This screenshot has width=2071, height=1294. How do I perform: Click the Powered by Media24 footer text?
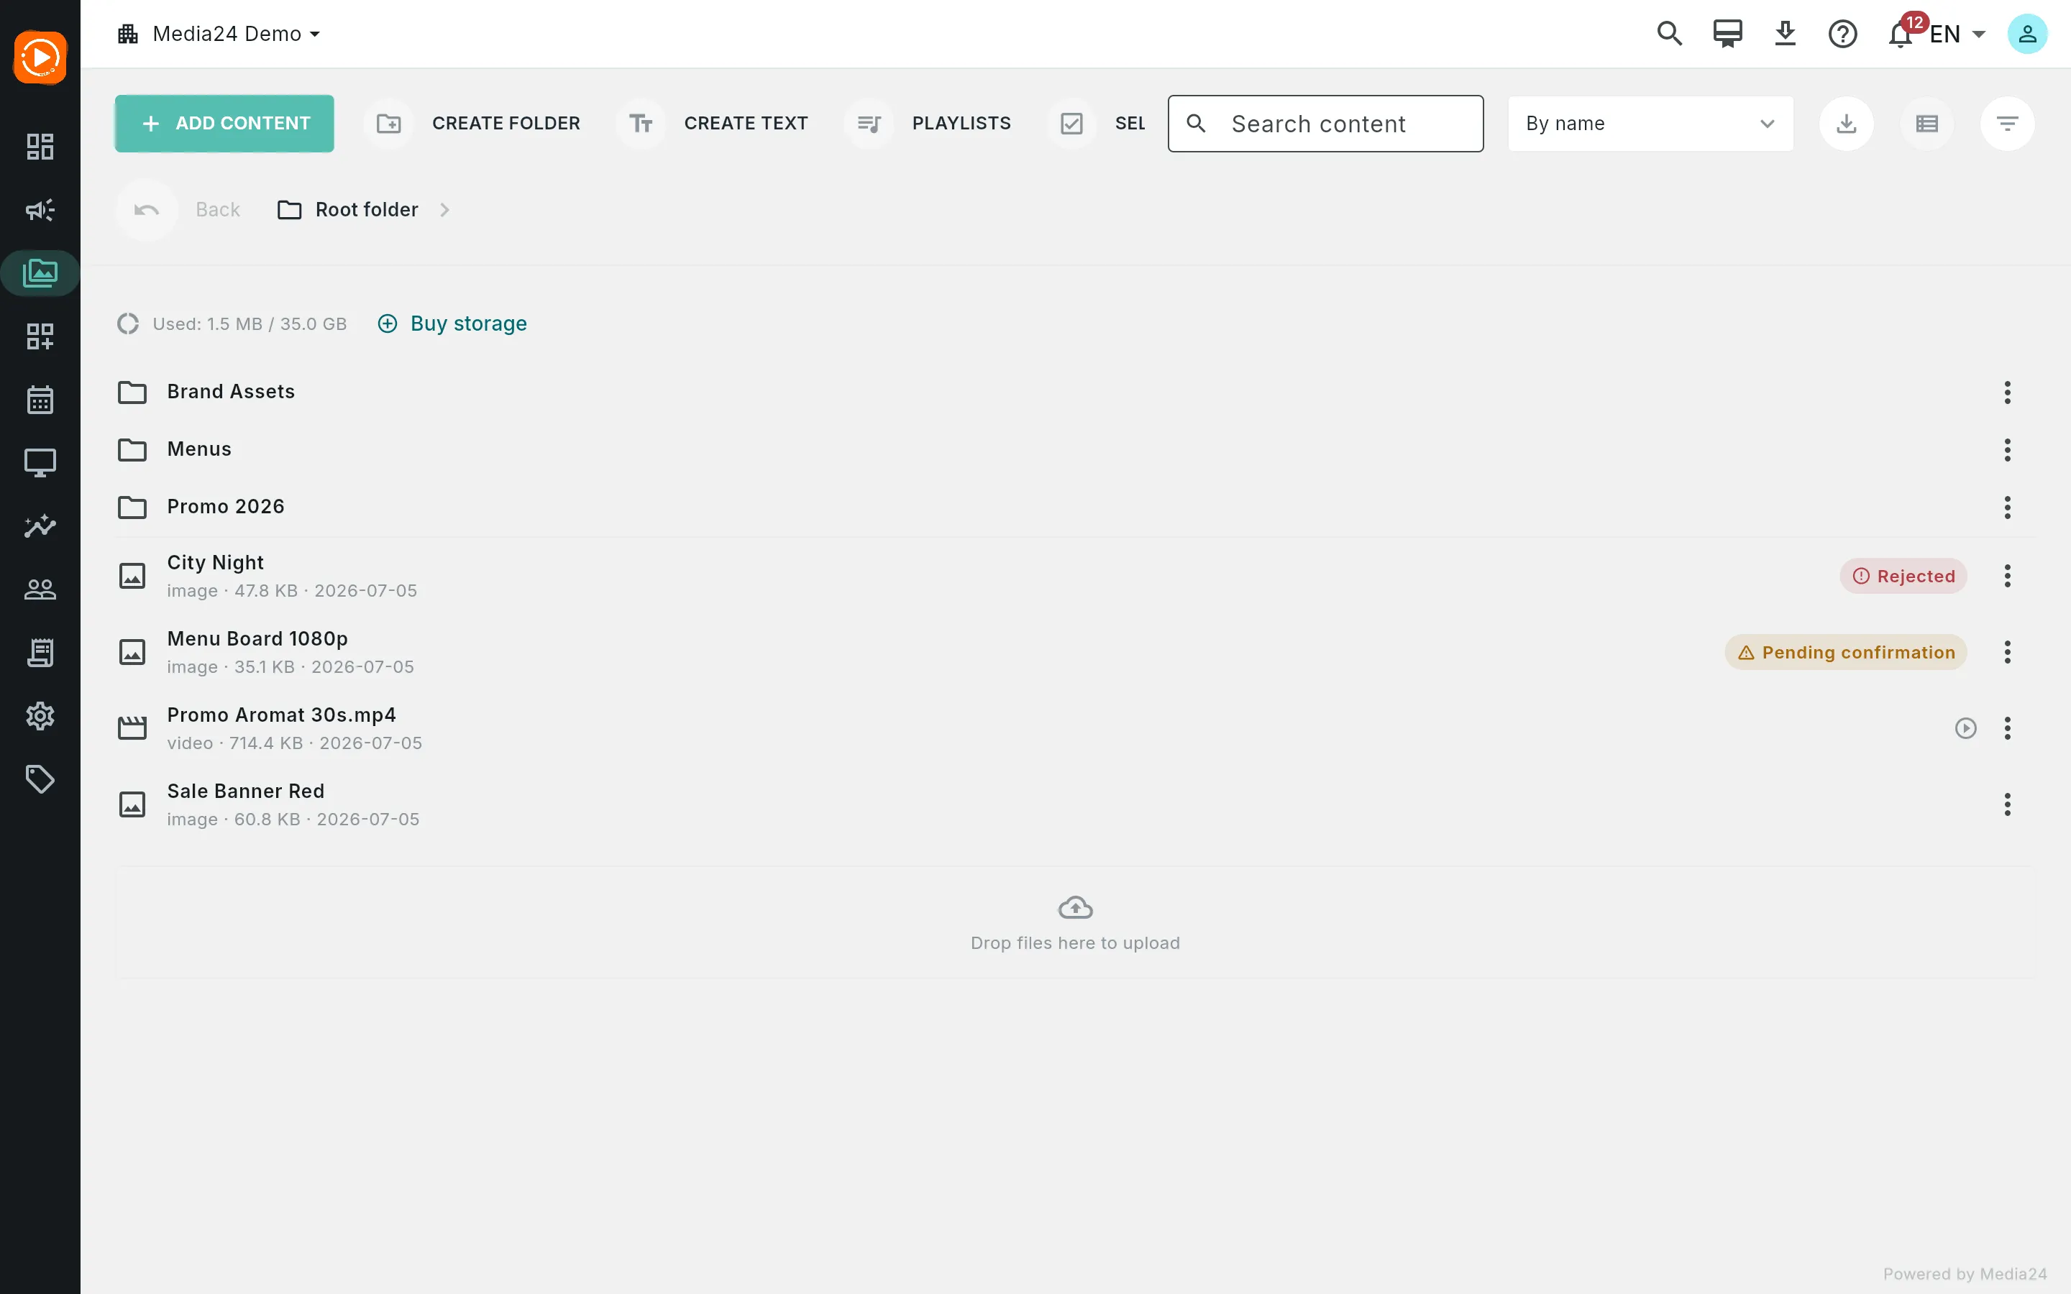pos(1965,1273)
